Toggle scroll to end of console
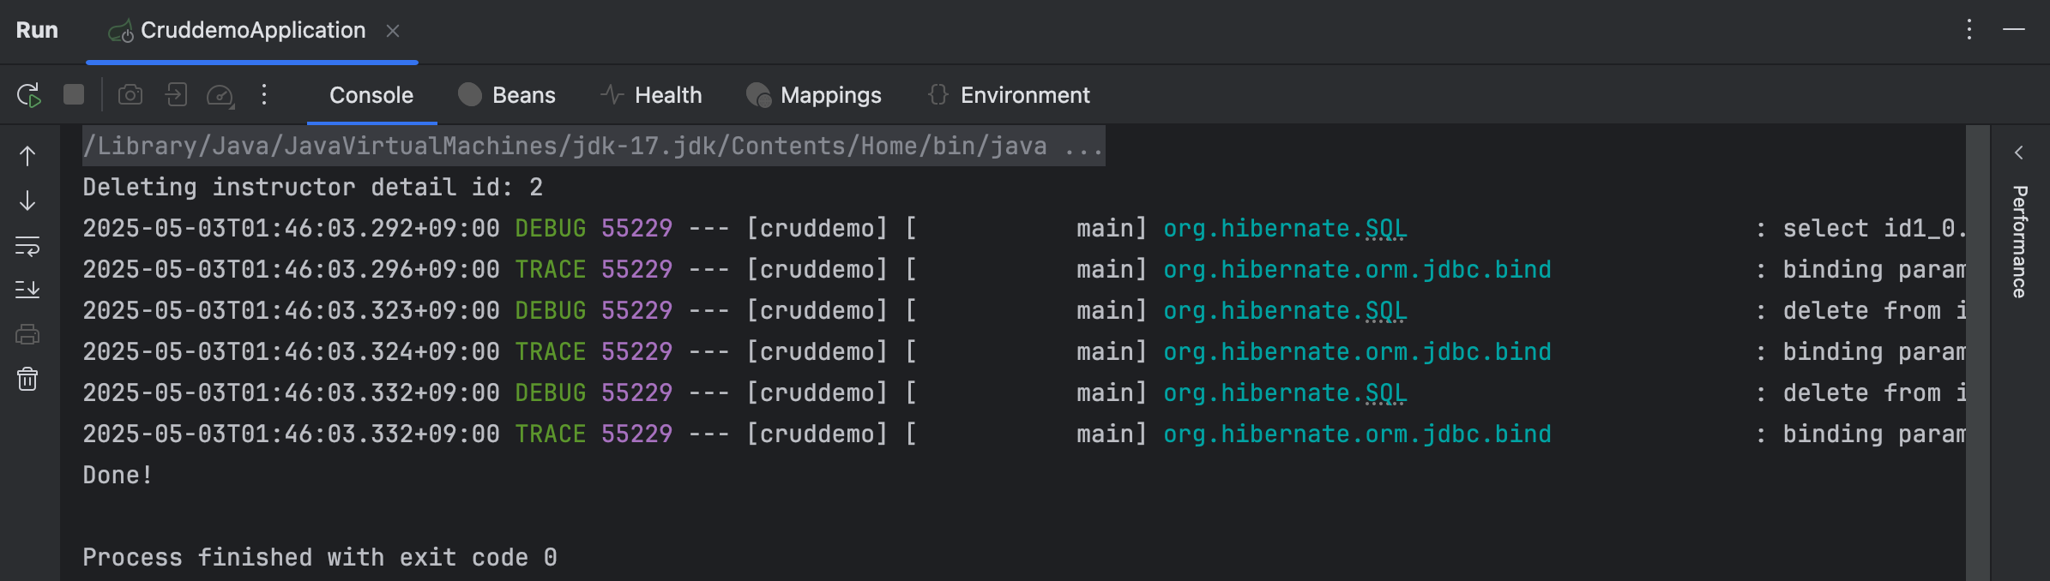The width and height of the screenshot is (2050, 581). pyautogui.click(x=27, y=290)
